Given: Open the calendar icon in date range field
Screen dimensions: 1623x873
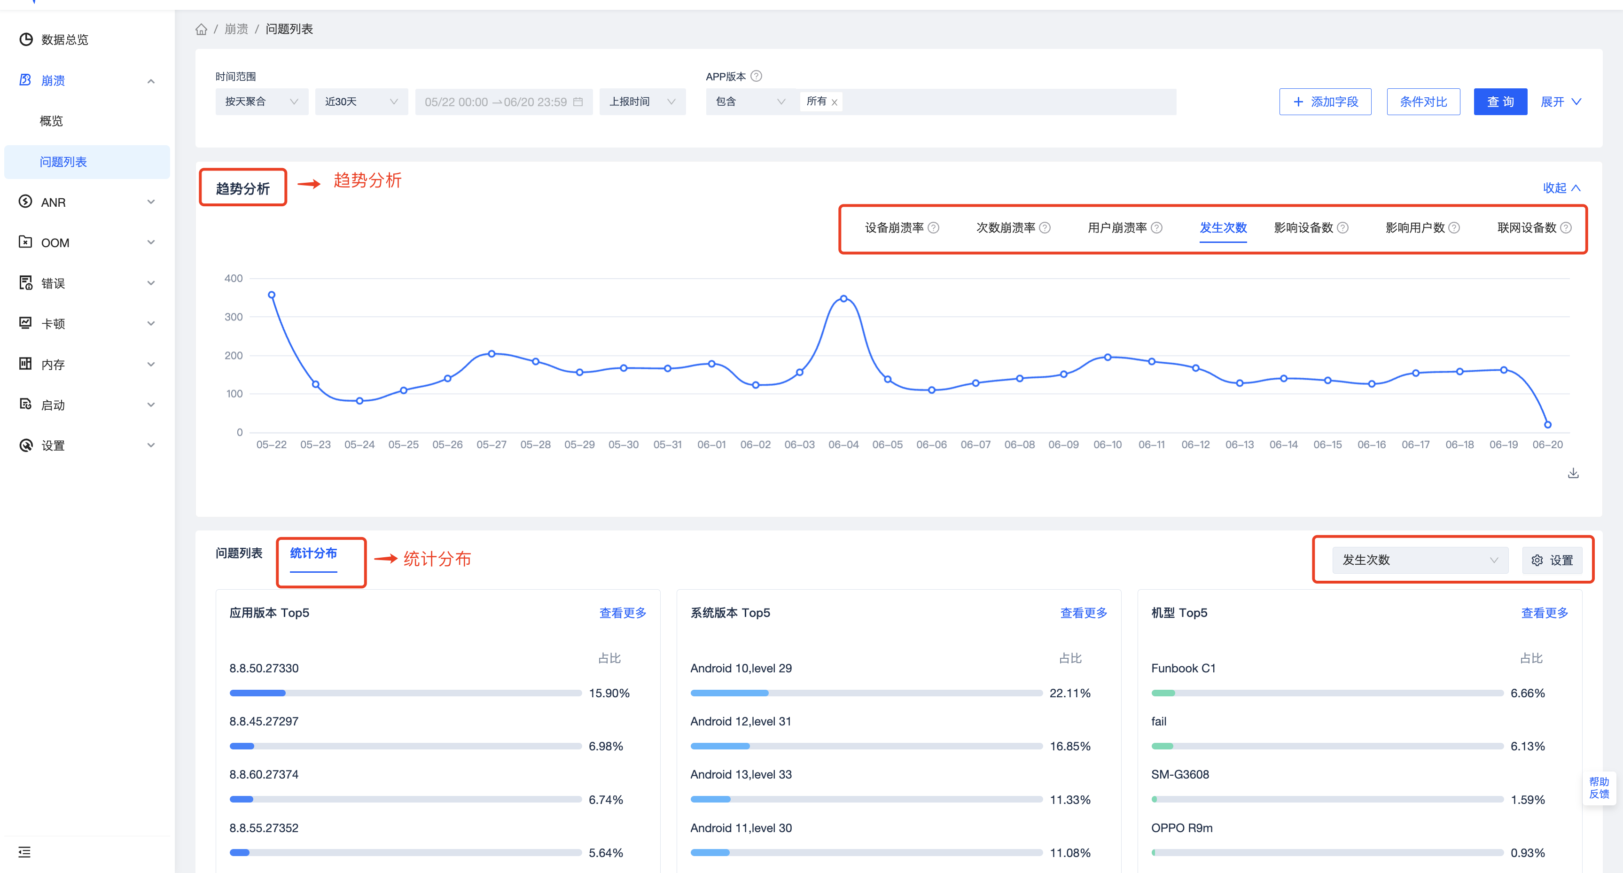Looking at the screenshot, I should (x=578, y=101).
